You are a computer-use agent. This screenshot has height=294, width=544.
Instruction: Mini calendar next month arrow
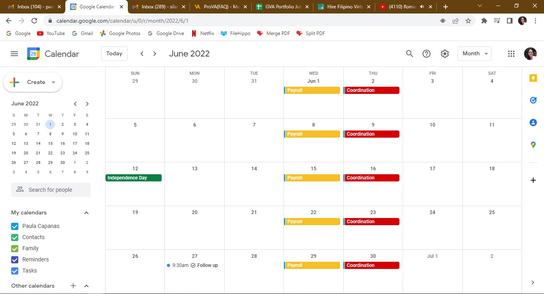(87, 104)
